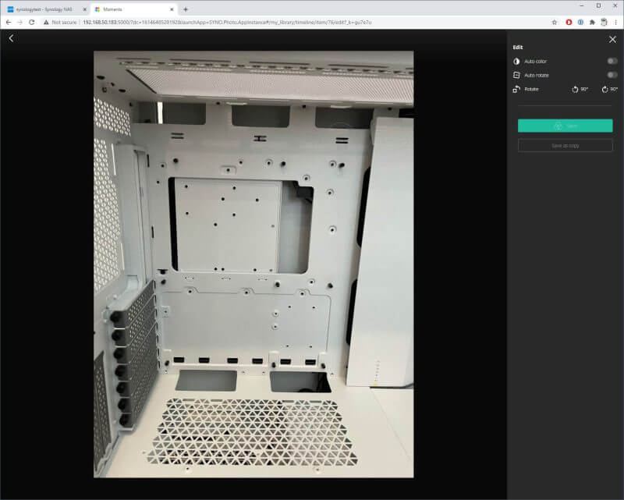
Task: Click the Save as copy button
Action: (x=565, y=146)
